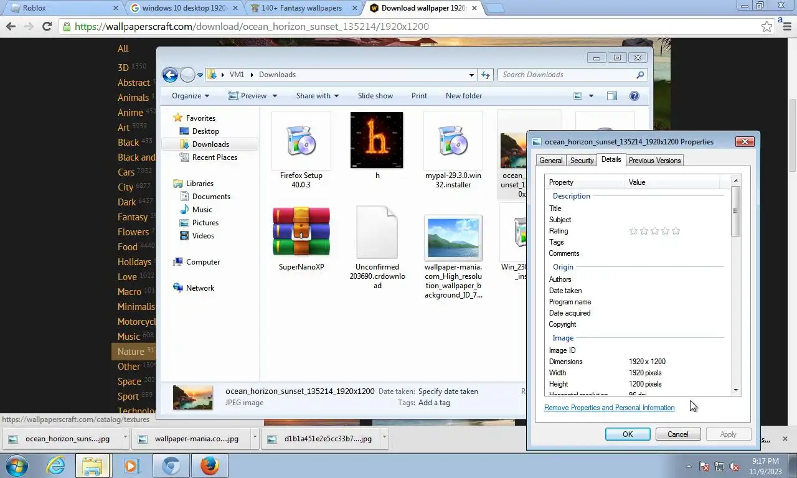Viewport: 797px width, 478px height.
Task: Set rating to one star
Action: [x=633, y=231]
